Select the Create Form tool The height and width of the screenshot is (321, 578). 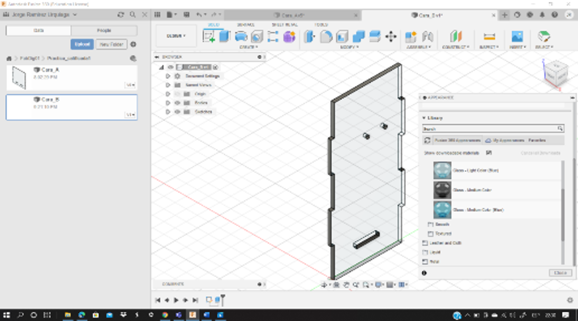click(x=289, y=36)
